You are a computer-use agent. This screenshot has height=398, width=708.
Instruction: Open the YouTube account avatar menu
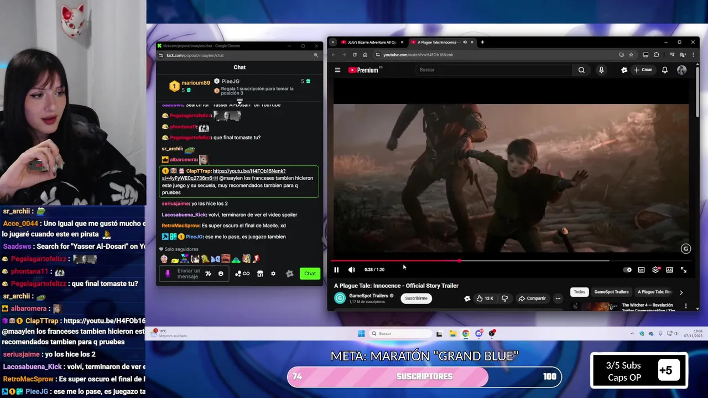click(682, 70)
